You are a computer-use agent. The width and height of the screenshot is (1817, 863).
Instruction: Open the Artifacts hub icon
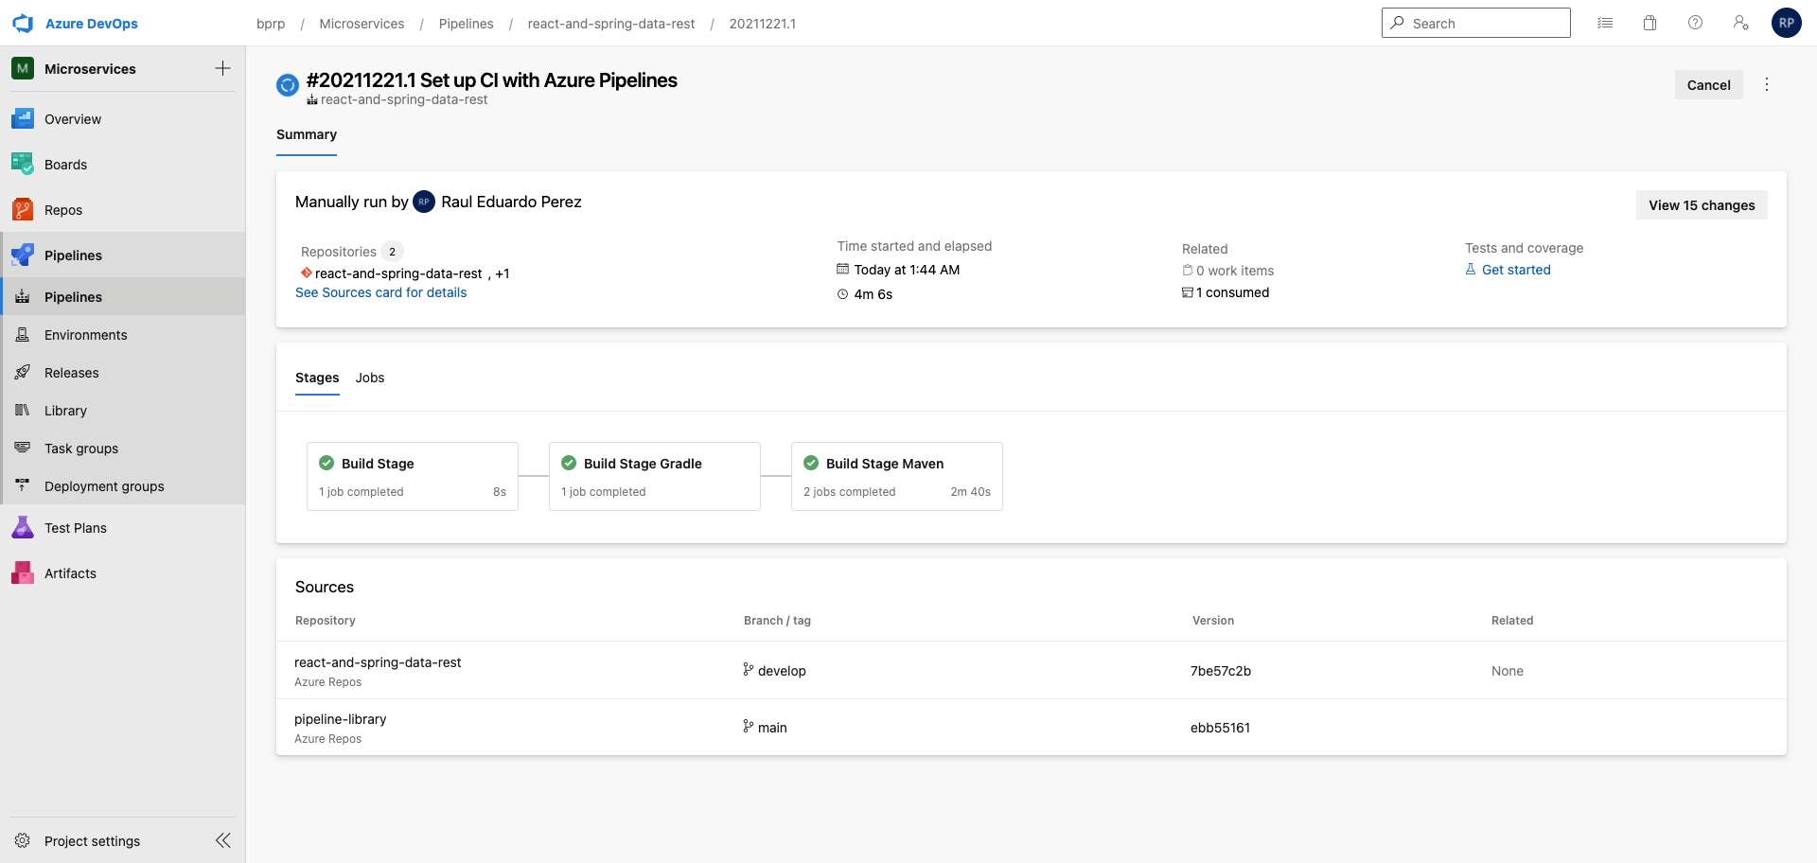tap(23, 573)
